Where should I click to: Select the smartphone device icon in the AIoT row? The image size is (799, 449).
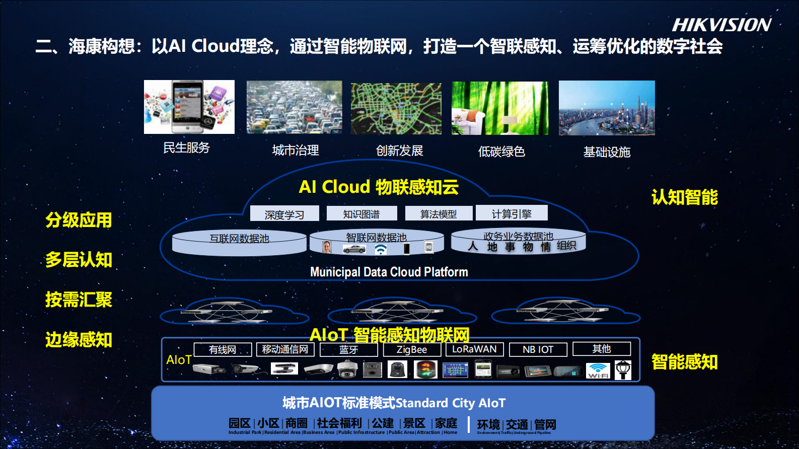pyautogui.click(x=483, y=369)
